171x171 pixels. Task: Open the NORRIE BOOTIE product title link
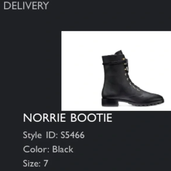68,118
